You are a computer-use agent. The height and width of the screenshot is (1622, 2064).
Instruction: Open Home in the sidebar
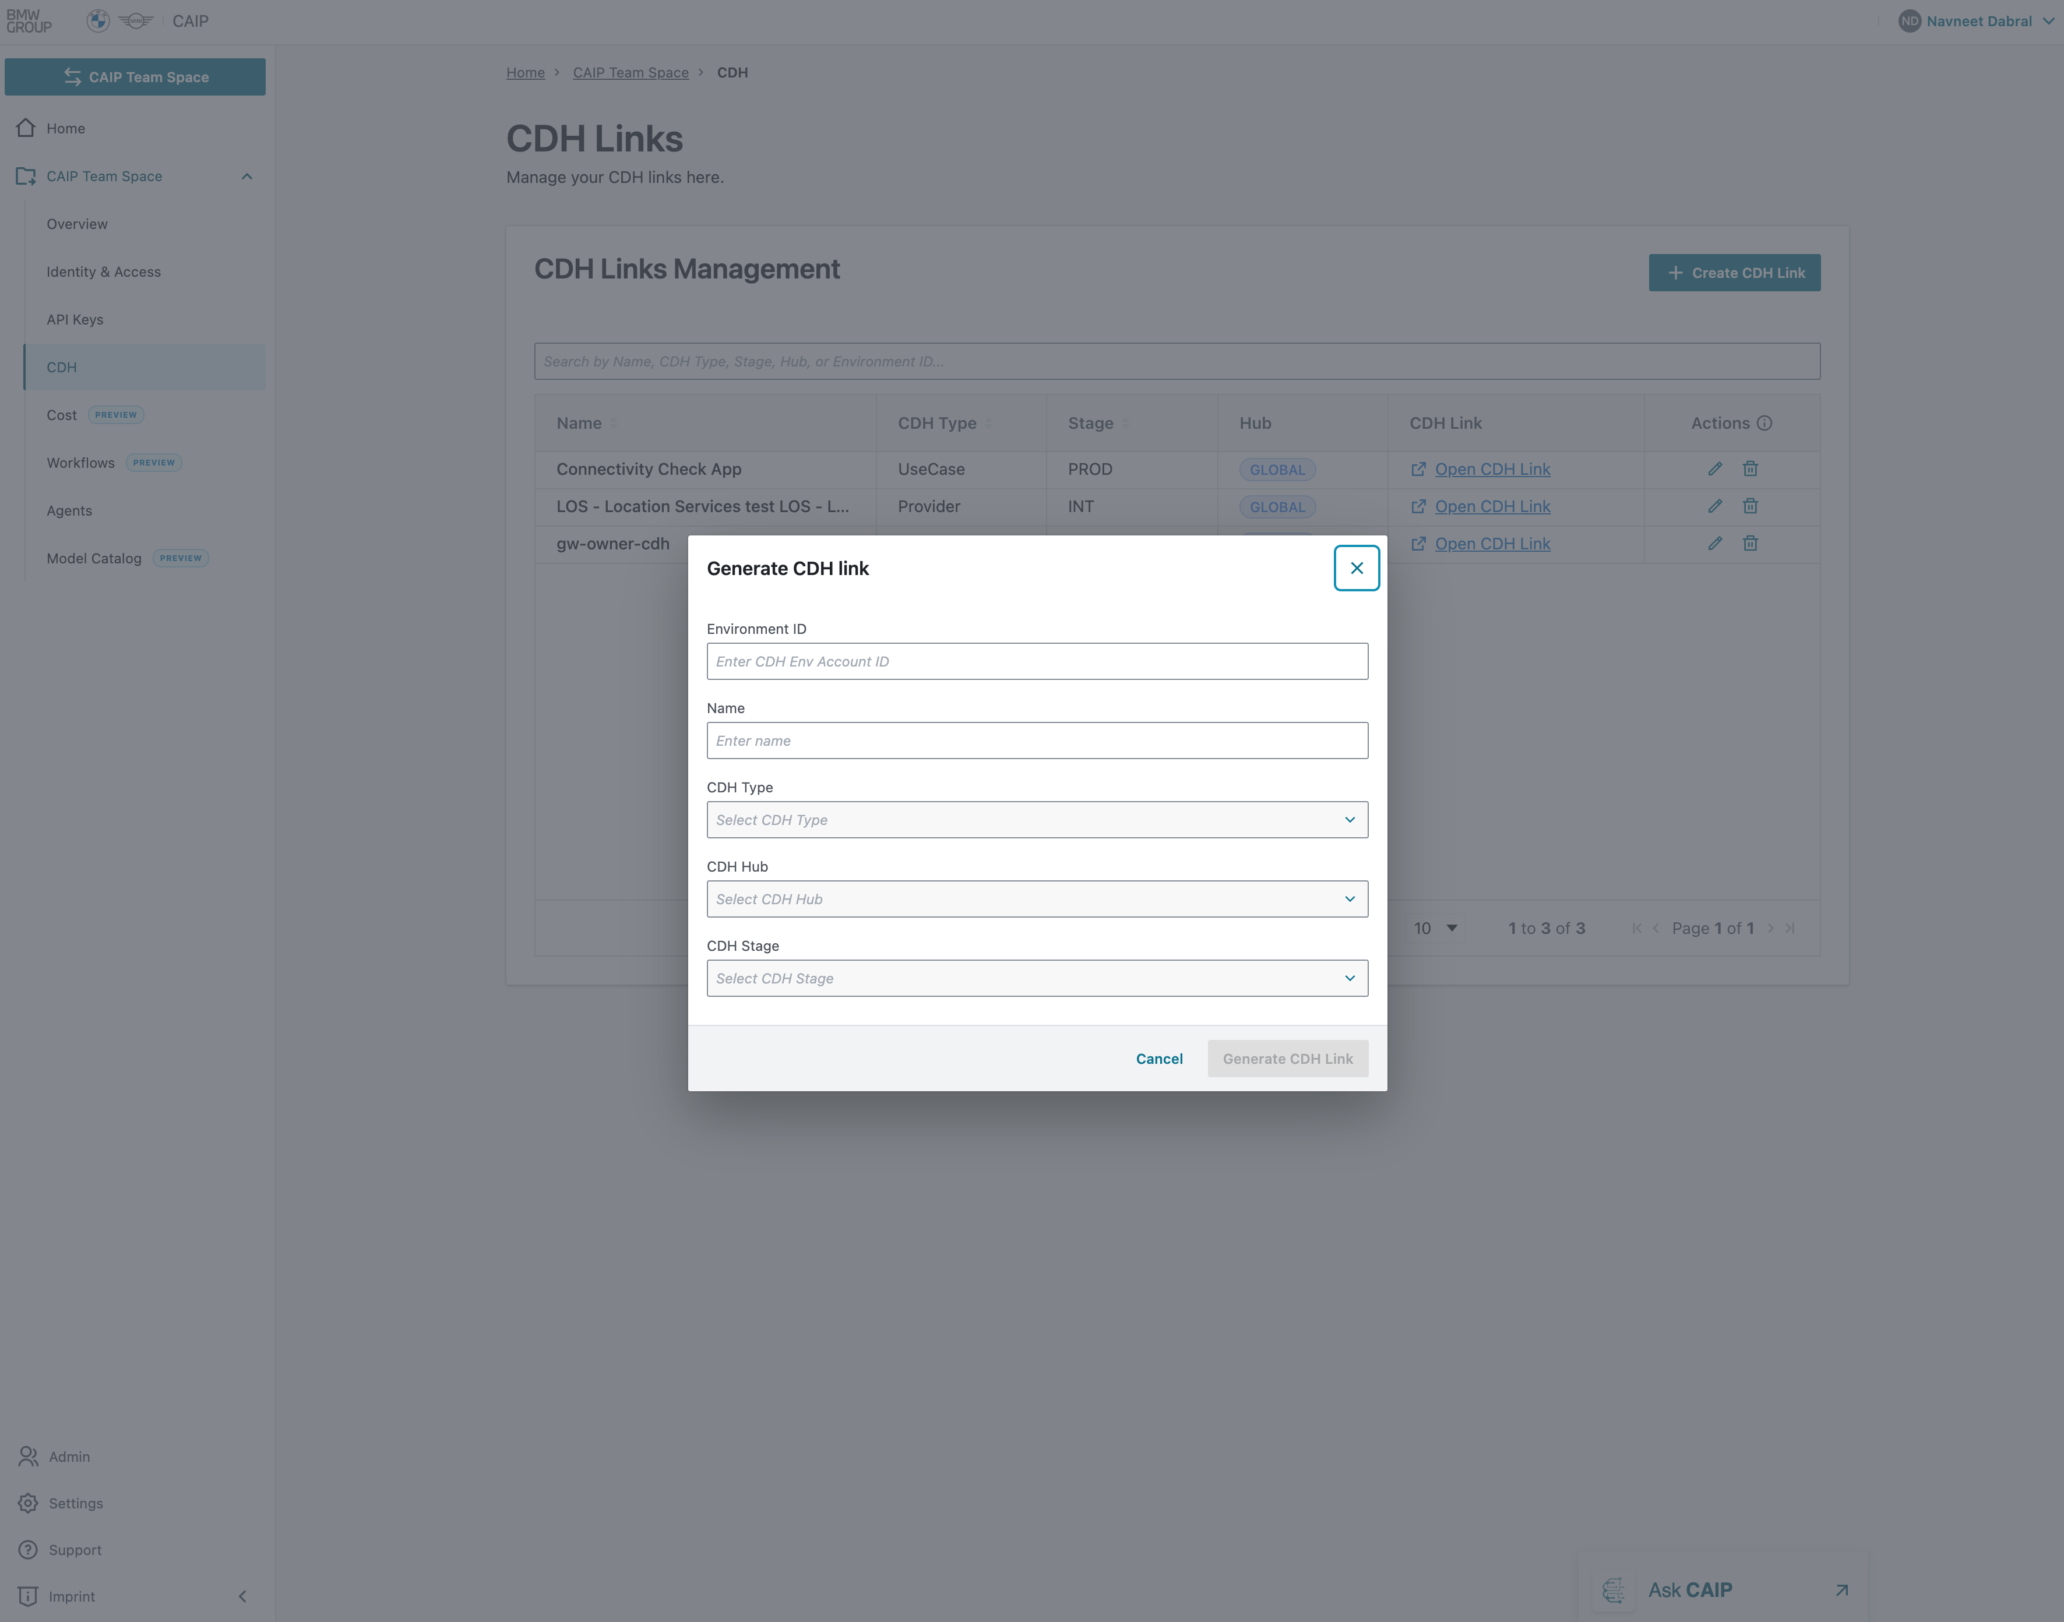(x=65, y=128)
